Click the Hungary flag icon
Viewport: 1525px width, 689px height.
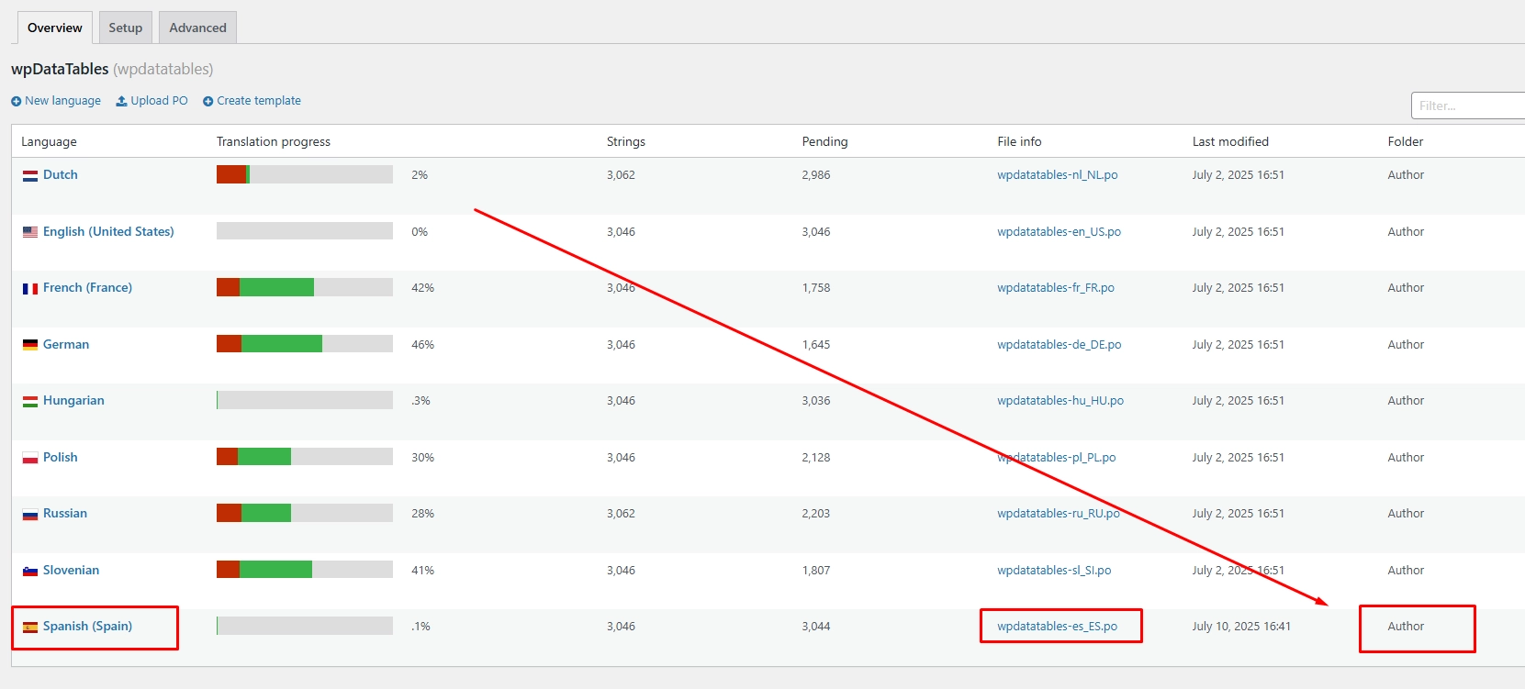(30, 401)
